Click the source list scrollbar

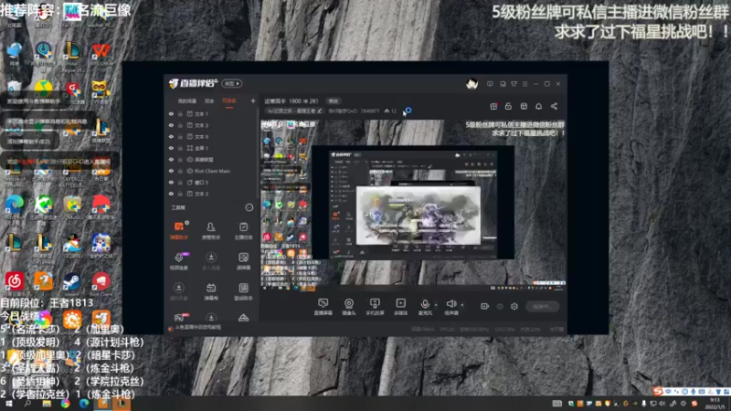point(257,153)
